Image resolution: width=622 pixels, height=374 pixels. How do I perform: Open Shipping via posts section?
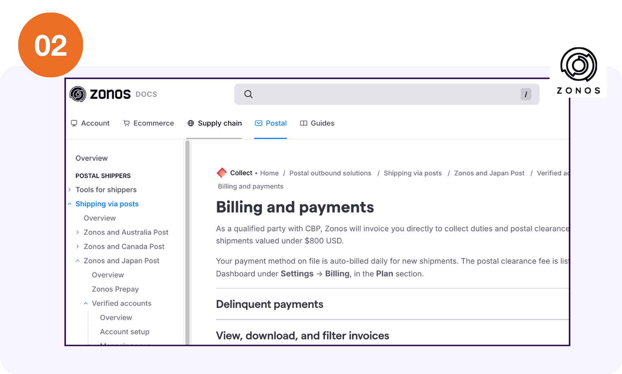pyautogui.click(x=107, y=204)
